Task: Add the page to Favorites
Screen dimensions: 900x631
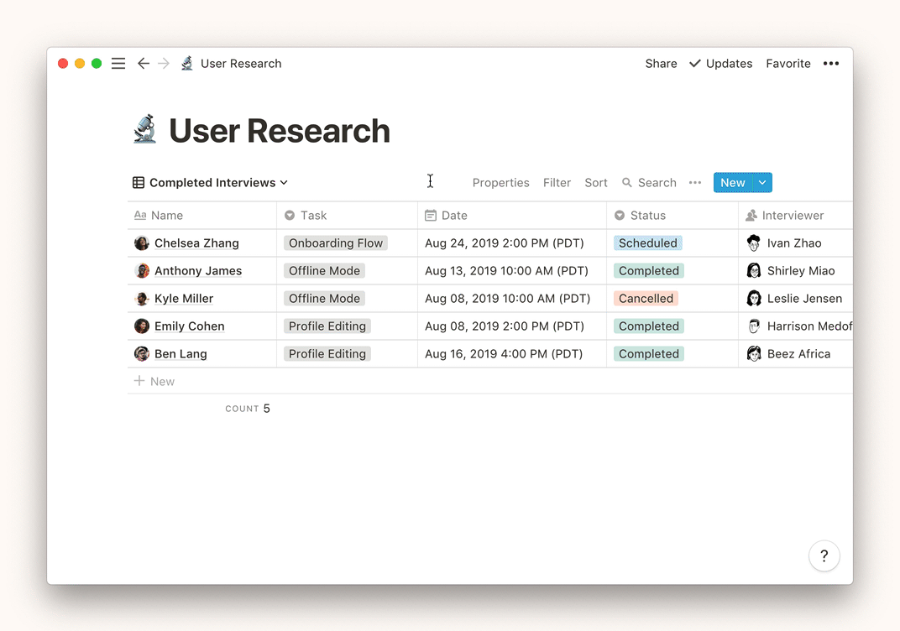Action: 787,64
